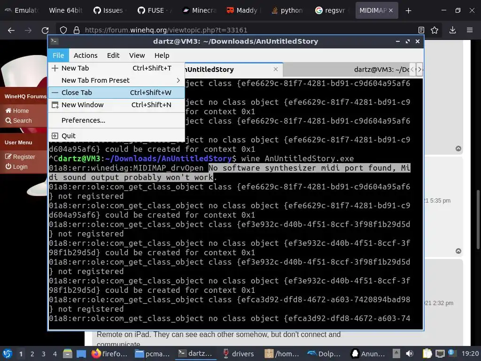This screenshot has height=361, width=481.
Task: Open Preferences... from the File menu
Action: [116, 120]
